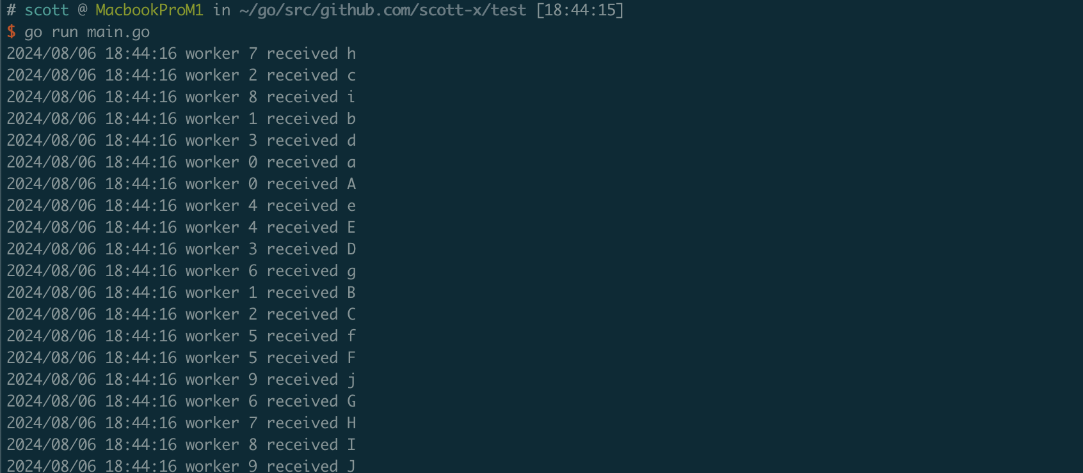Click the line worker 4 received E
The height and width of the screenshot is (473, 1083).
[x=181, y=228]
